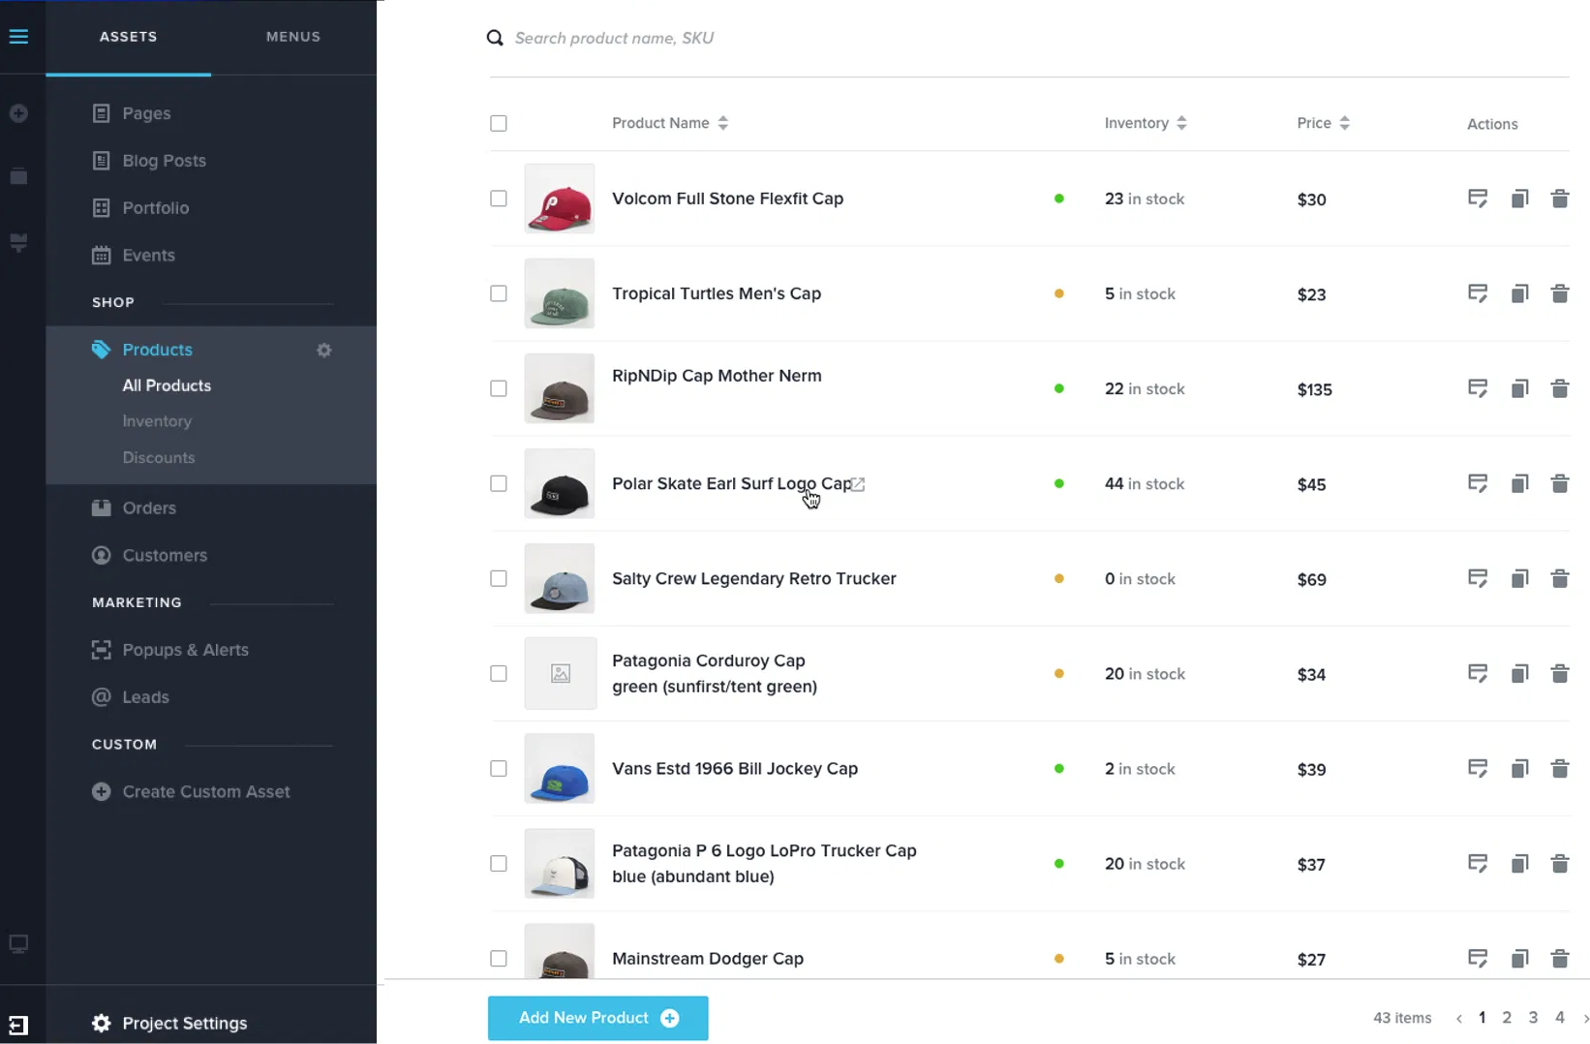The width and height of the screenshot is (1590, 1044).
Task: Edit Polar Skate Earl Surf Logo Cap
Action: pyautogui.click(x=1478, y=483)
